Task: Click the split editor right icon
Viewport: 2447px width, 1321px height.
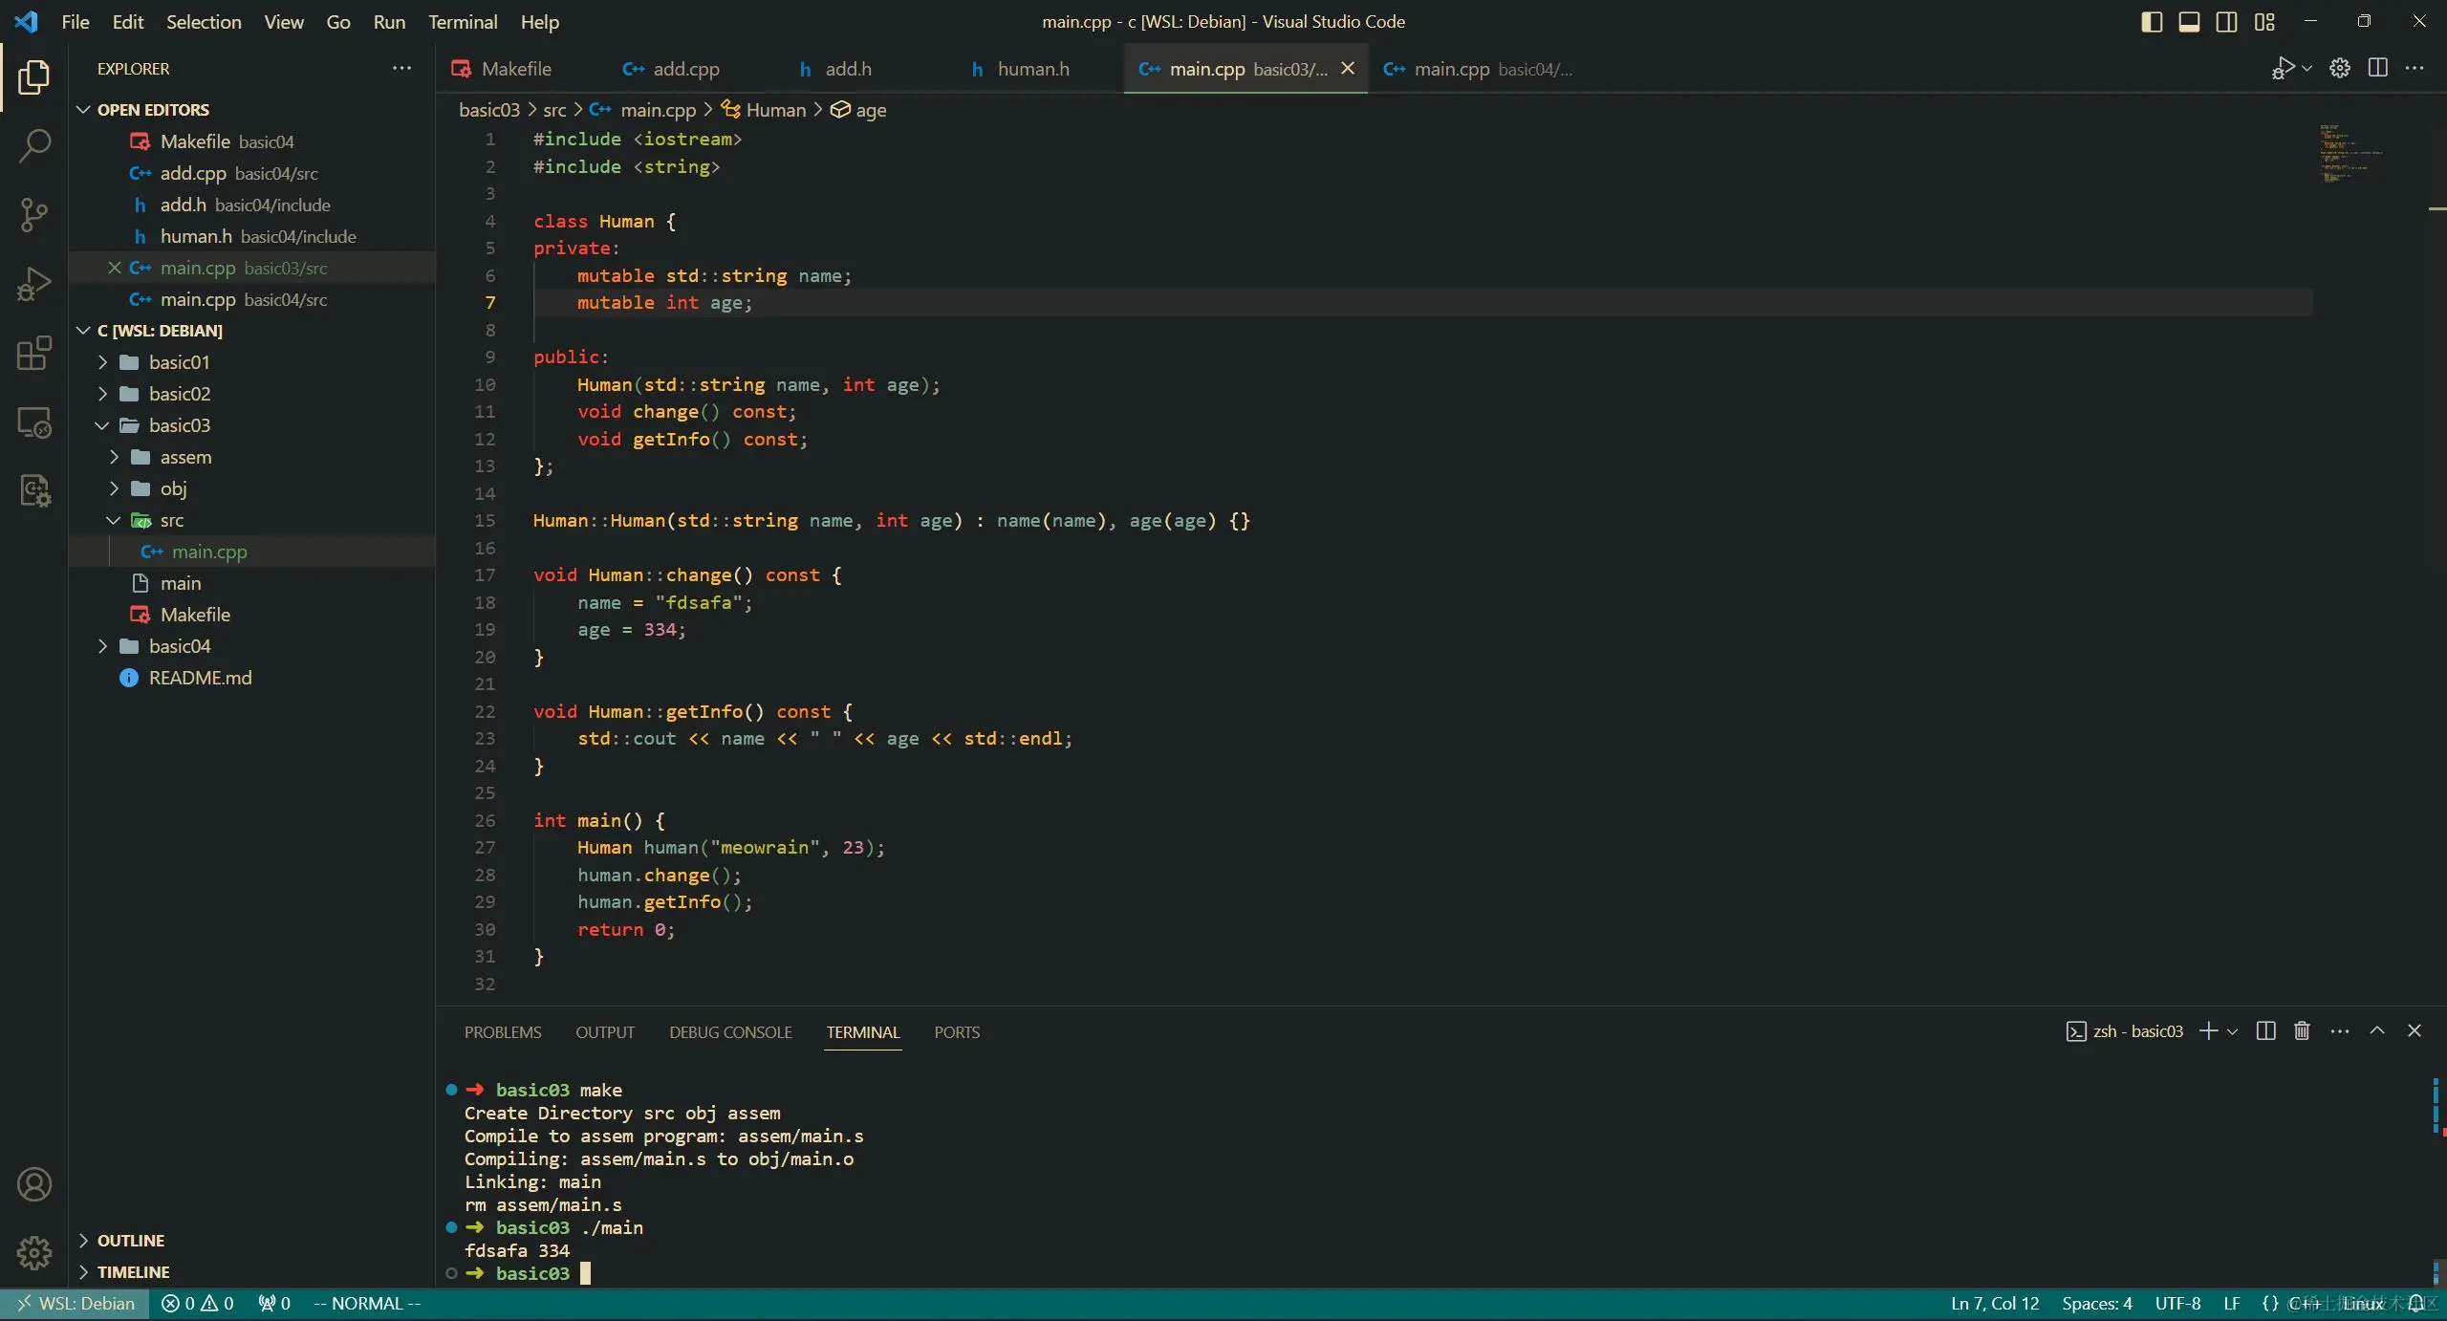Action: click(x=2377, y=68)
